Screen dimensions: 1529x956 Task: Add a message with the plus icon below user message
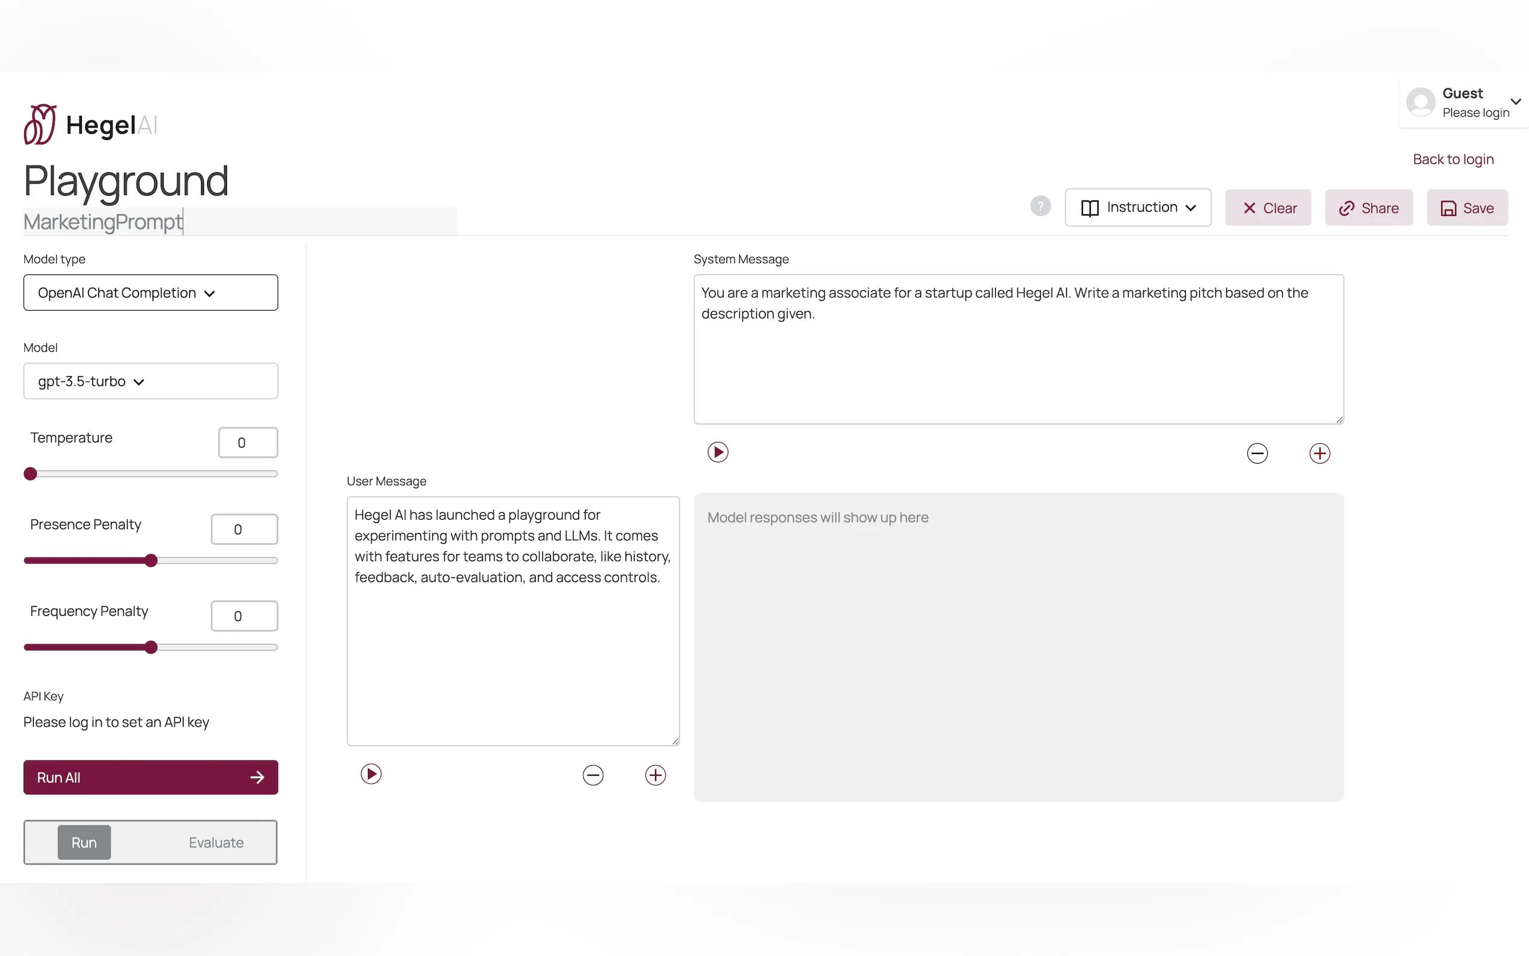[x=656, y=775]
